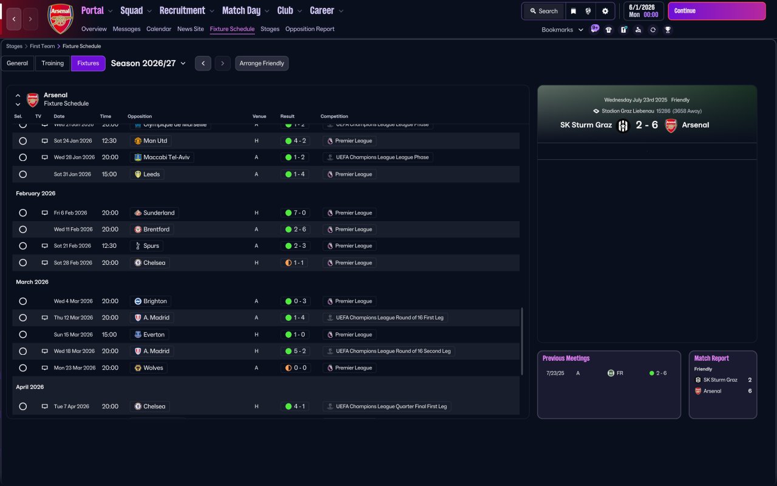777x486 pixels.
Task: Open the trophy shortcut icon
Action: (668, 30)
